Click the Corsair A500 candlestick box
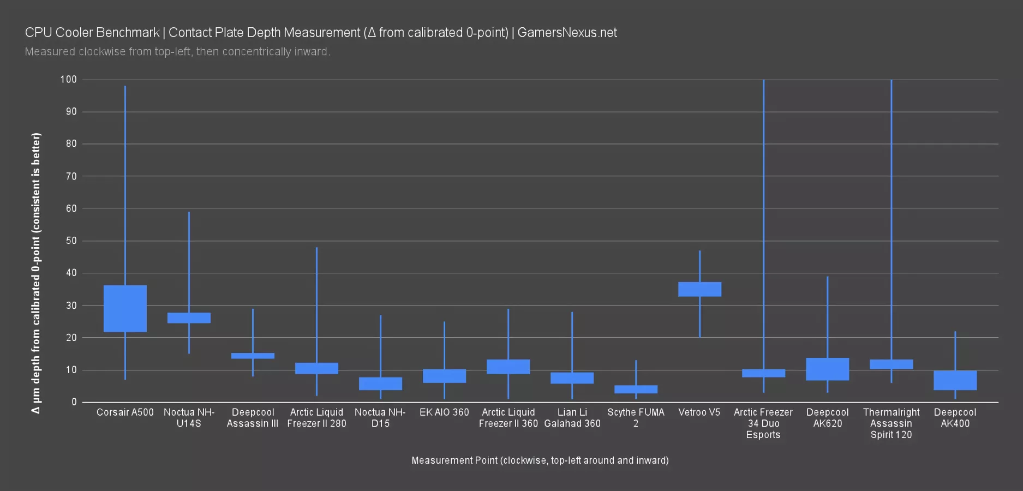 (125, 308)
